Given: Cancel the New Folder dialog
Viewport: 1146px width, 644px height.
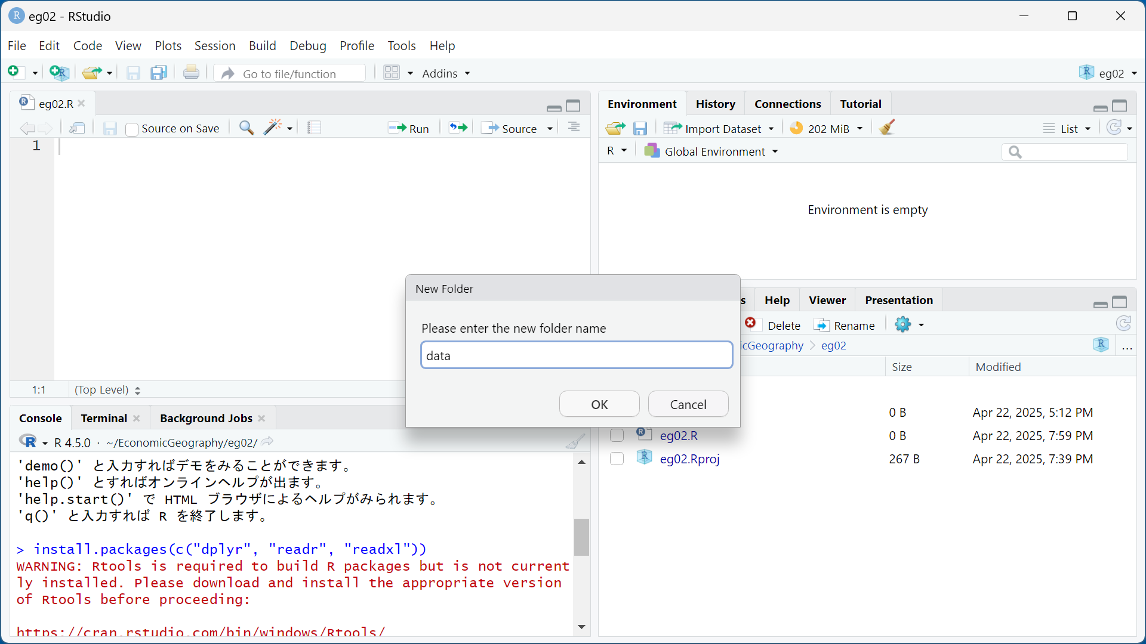Looking at the screenshot, I should click(x=688, y=404).
